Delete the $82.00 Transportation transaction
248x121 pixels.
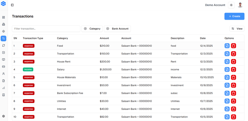click(x=233, y=117)
